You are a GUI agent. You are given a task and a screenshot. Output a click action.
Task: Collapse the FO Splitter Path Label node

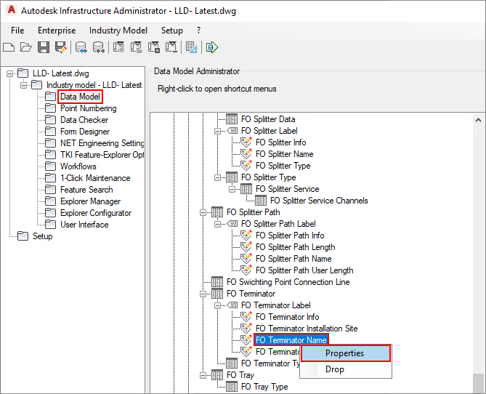click(218, 224)
